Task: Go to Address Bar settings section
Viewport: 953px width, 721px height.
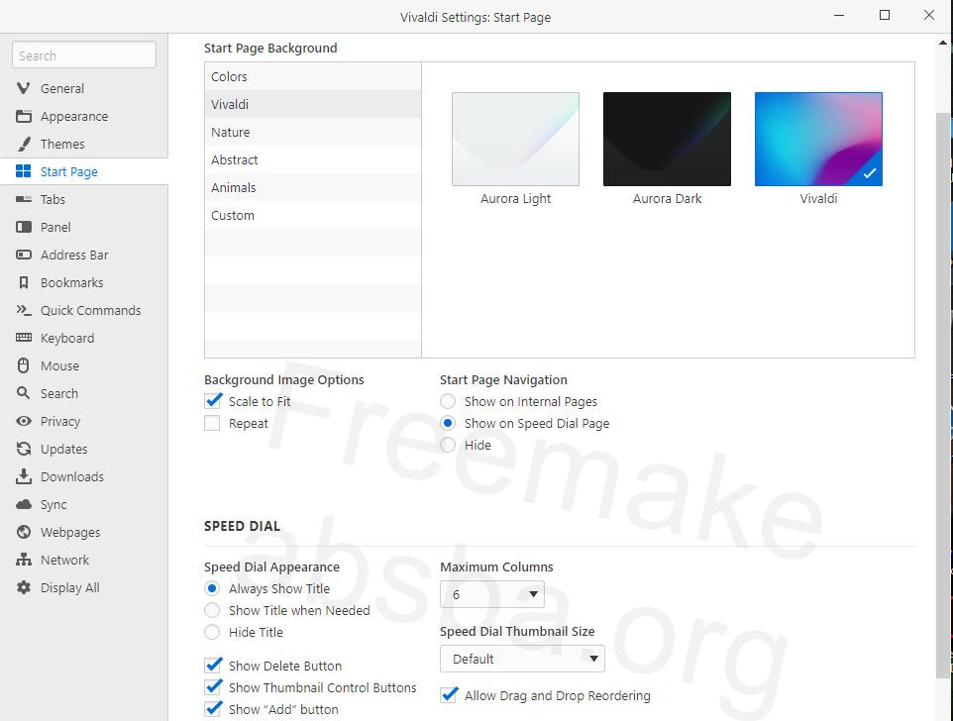Action: tap(84, 255)
